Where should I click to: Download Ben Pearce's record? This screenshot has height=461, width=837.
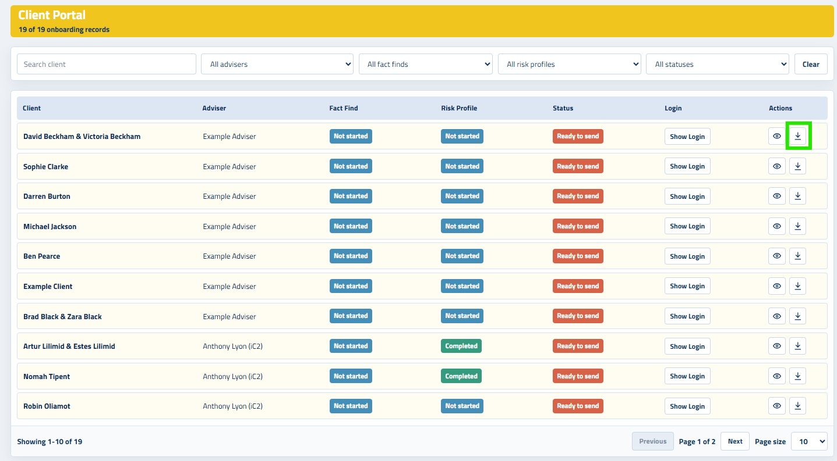point(798,256)
